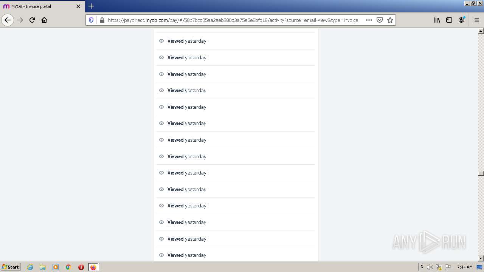Open the Windows Start menu

click(x=11, y=267)
